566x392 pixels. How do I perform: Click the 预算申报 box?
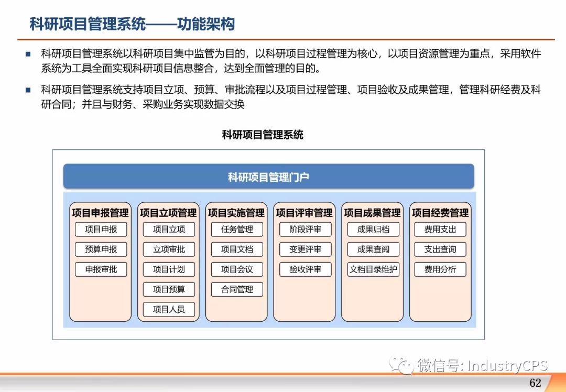(101, 249)
